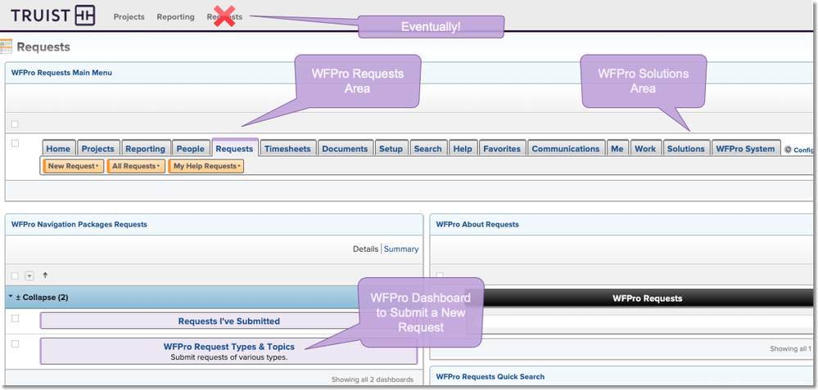Screen dimensions: 818x390
Task: Open the Config gear icon after WFPro System
Action: [x=788, y=149]
